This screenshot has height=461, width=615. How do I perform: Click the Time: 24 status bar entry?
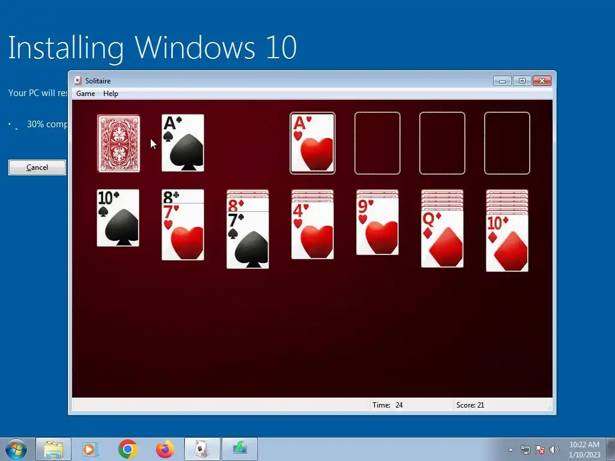pos(387,405)
